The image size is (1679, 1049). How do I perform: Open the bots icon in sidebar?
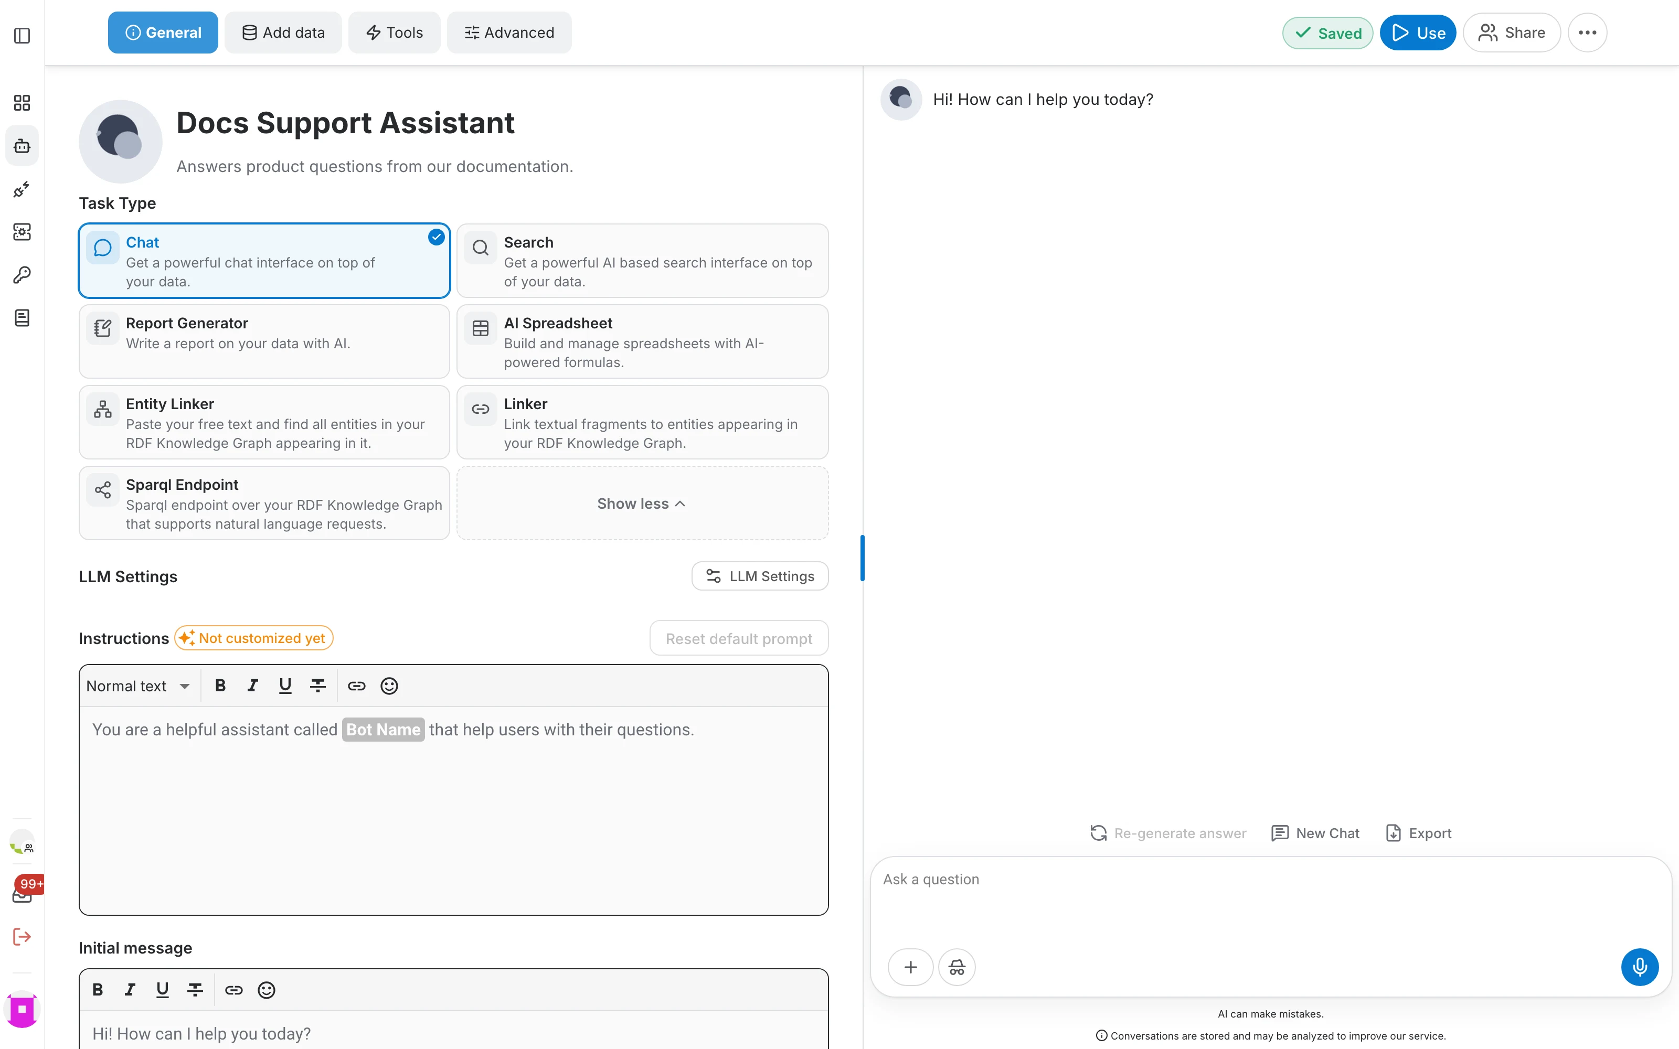[22, 146]
